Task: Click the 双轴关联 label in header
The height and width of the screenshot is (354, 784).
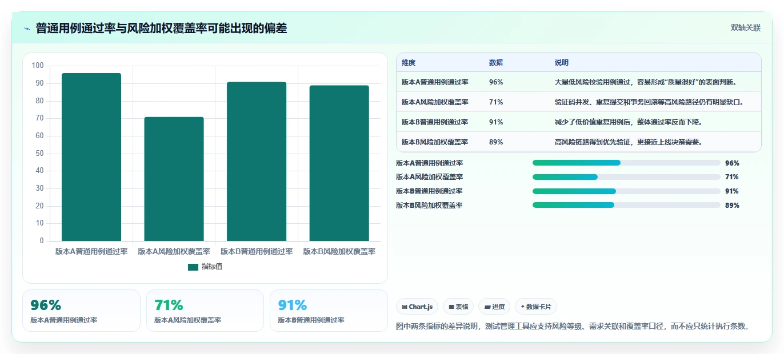Action: [x=746, y=27]
